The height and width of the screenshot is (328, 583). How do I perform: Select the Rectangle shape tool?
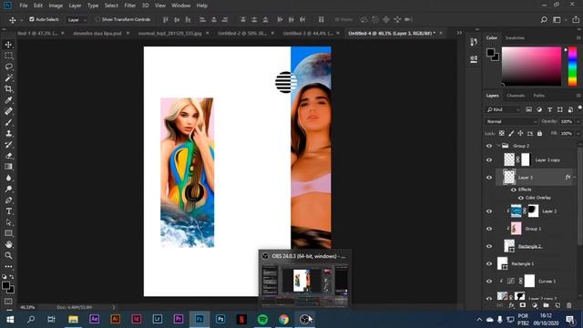point(8,233)
